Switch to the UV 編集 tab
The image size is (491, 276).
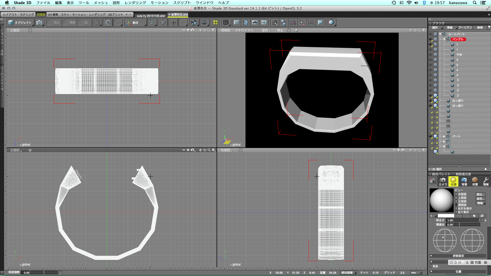[53, 15]
